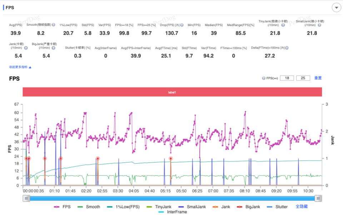Open SmallJank metric help icon
Image resolution: width=343 pixels, height=215 pixels.
pos(319,25)
